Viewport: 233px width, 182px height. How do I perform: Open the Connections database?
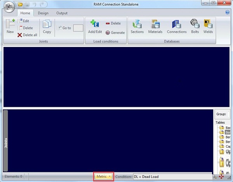[x=177, y=26]
